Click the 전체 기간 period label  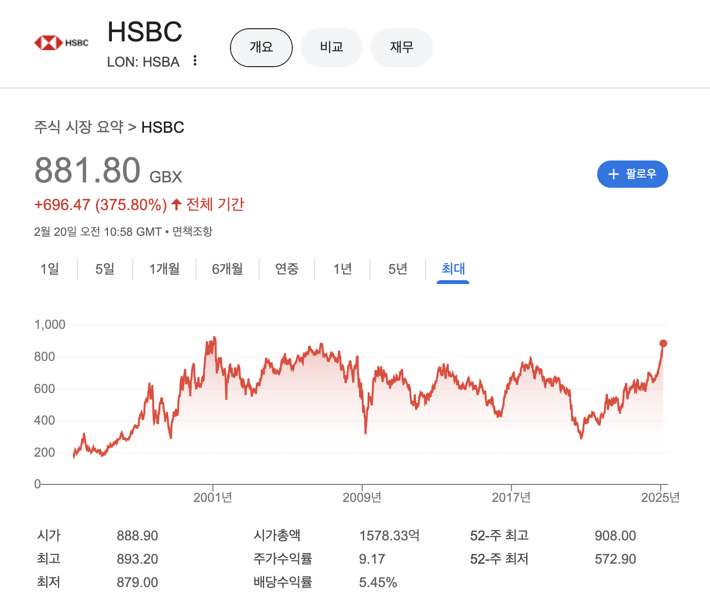[215, 204]
